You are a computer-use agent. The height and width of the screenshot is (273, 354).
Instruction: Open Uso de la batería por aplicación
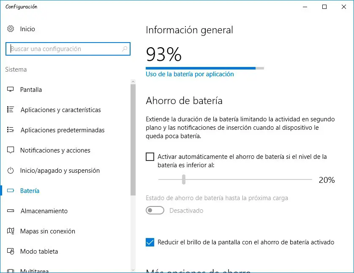(x=190, y=74)
